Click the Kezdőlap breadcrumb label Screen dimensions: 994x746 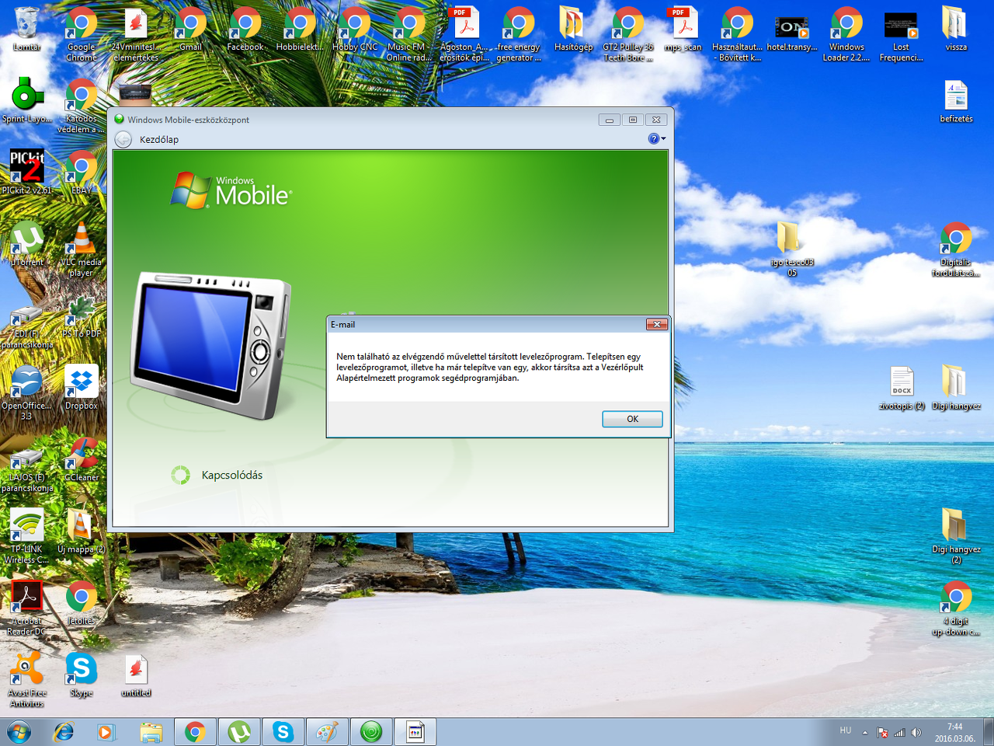click(159, 140)
